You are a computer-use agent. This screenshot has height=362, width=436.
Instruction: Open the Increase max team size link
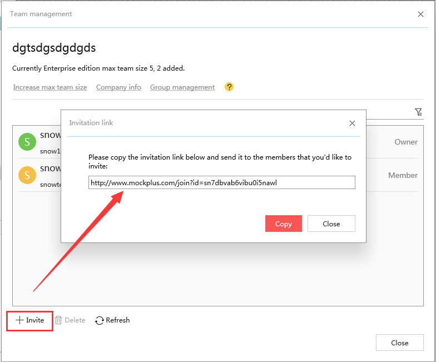click(50, 87)
